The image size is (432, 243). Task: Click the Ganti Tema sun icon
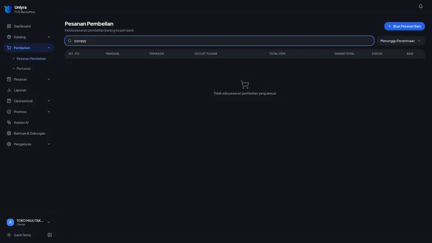pos(9,235)
